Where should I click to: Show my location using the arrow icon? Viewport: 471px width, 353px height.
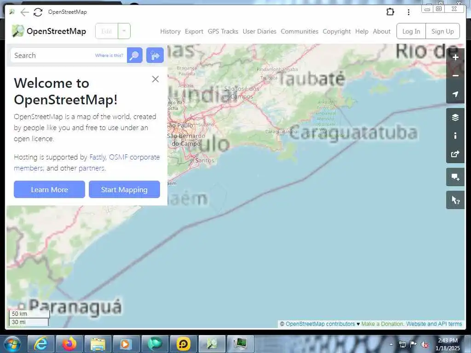tap(455, 94)
